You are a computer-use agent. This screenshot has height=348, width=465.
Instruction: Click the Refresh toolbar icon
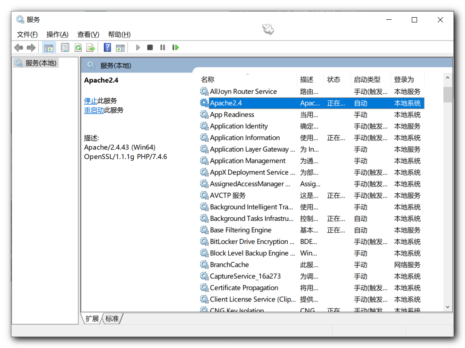[x=78, y=48]
